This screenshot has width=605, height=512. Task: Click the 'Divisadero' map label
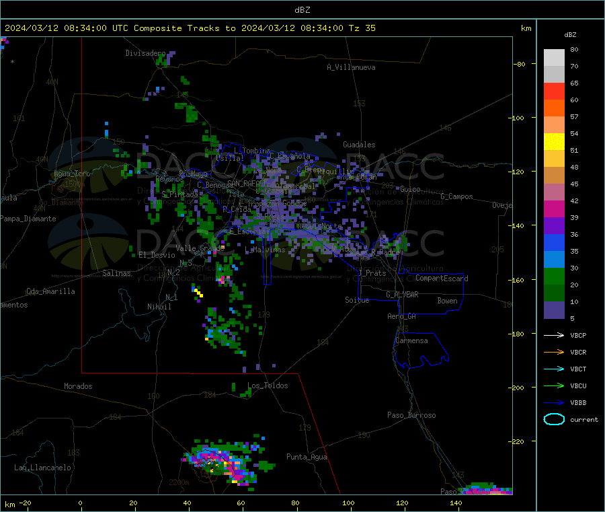pyautogui.click(x=145, y=53)
